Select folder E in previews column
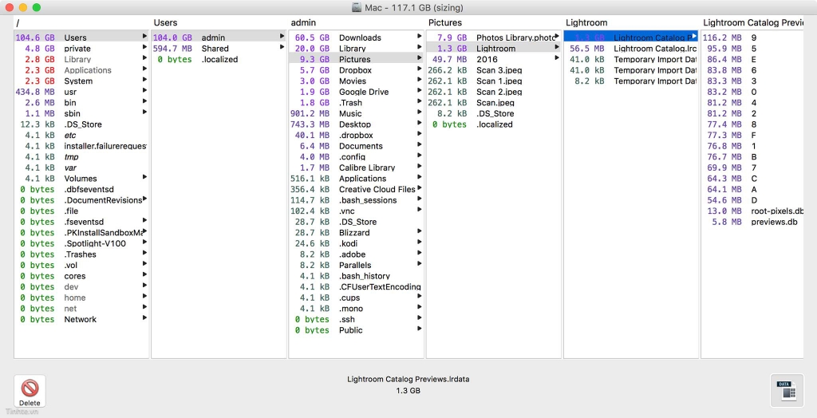Viewport: 817px width, 418px height. pyautogui.click(x=753, y=59)
